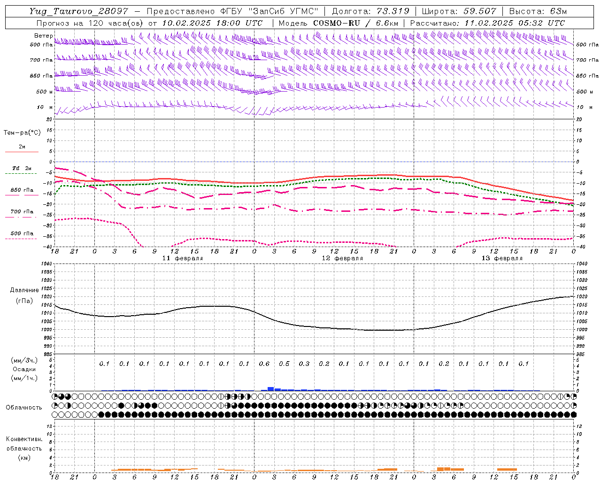
Task: Click the Ветер panel label
Action: pyautogui.click(x=43, y=36)
